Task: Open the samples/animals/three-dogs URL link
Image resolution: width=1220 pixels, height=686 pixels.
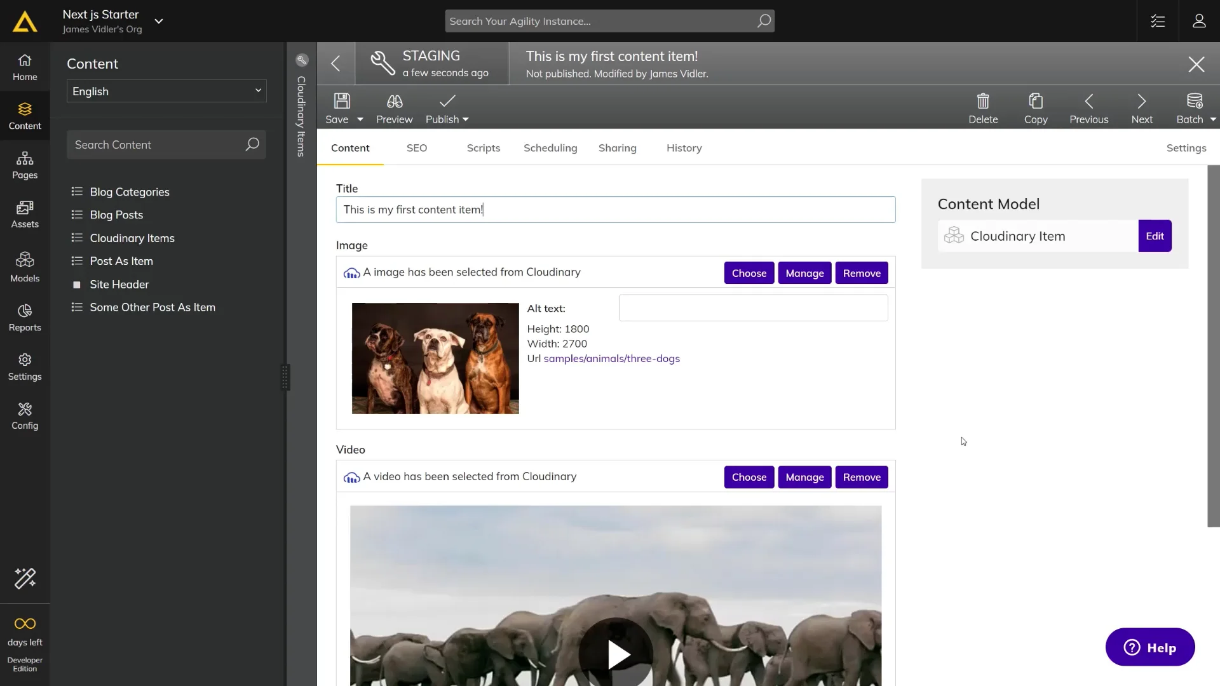Action: coord(611,358)
